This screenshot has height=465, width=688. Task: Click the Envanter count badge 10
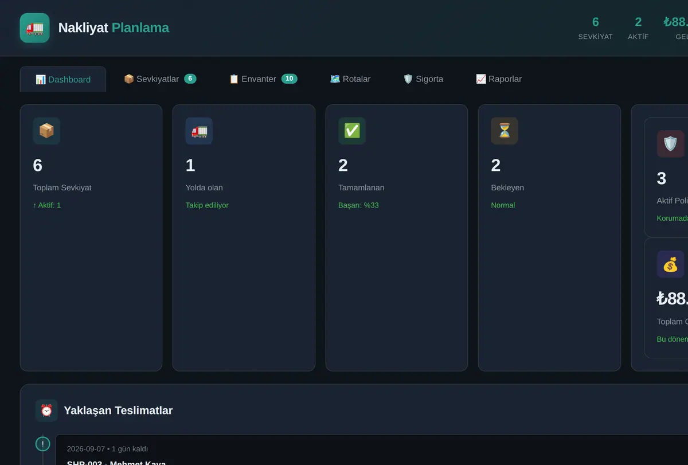pyautogui.click(x=290, y=79)
